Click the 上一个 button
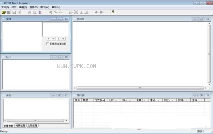Screen dimensions: 213x134 tap(51, 39)
